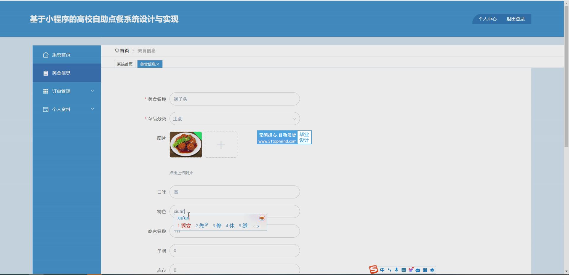The image size is (569, 275).
Task: Click 退出登录 to log out
Action: (x=515, y=19)
